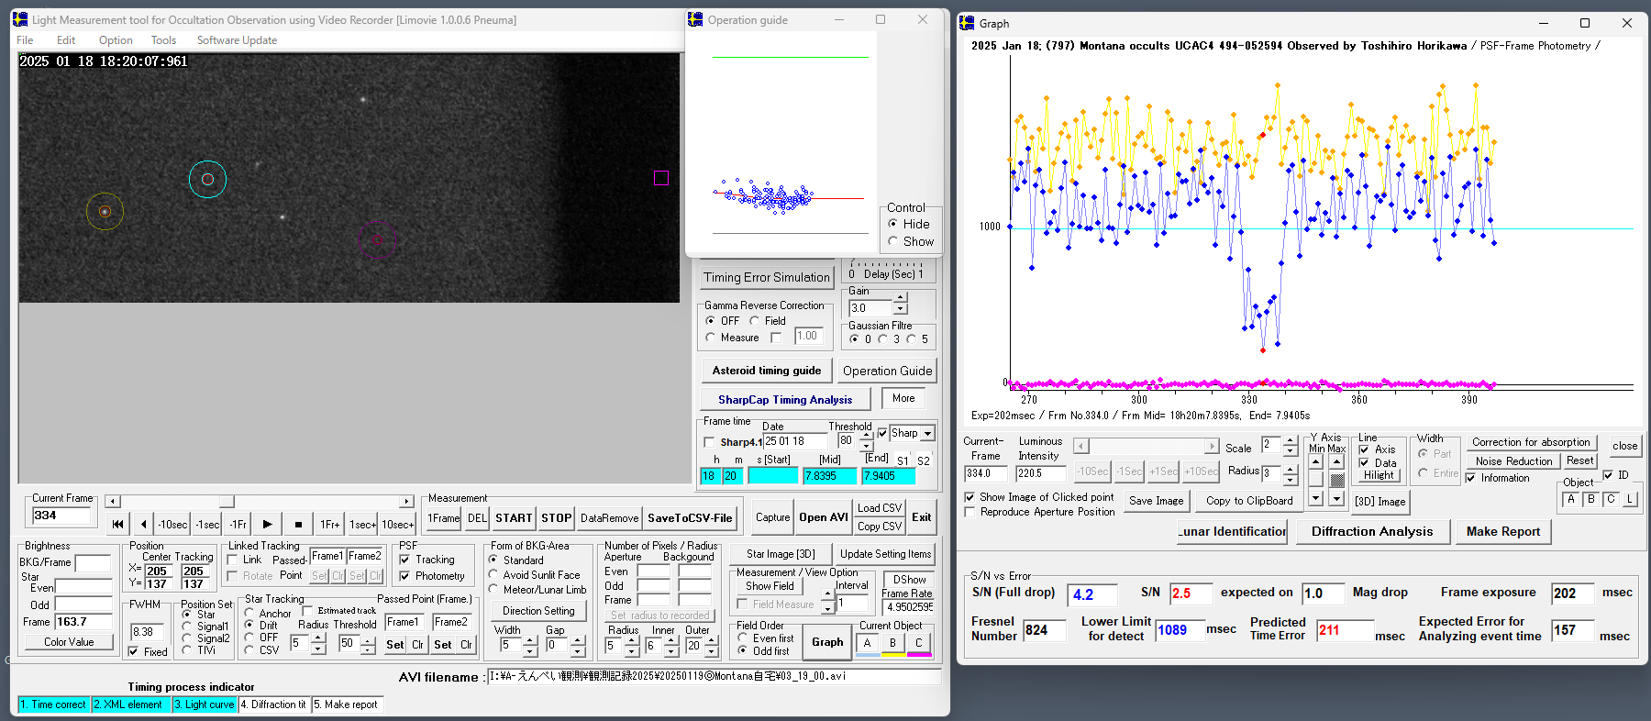Jump to the first video frame
Screen dimensions: 1651x721
(117, 524)
